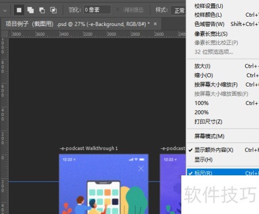
Task: Toggle the 消除锯齿 anti-alias checkbox
Action: tap(117, 9)
